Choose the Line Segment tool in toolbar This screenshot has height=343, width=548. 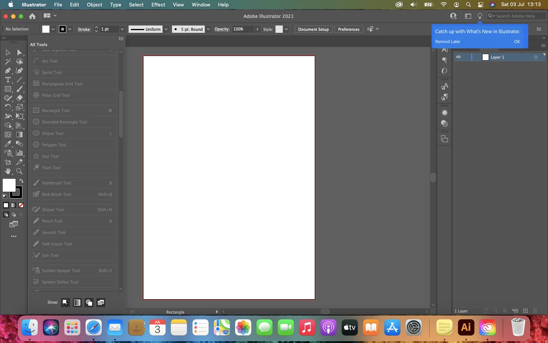[x=19, y=80]
